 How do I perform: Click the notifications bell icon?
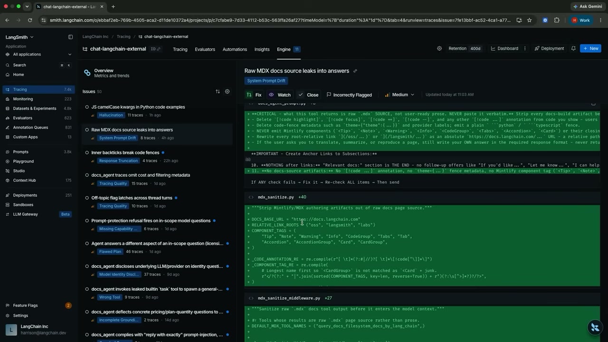tap(573, 48)
